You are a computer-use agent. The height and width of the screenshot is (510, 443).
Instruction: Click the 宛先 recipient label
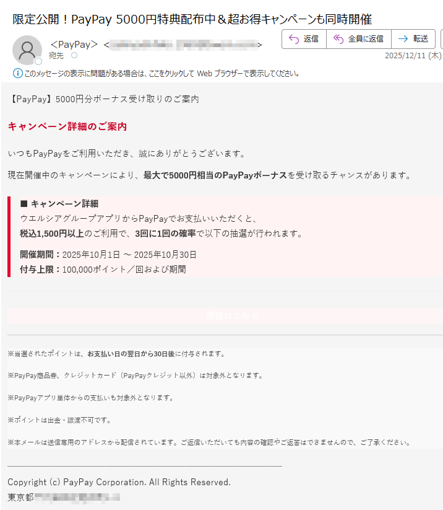coord(56,56)
